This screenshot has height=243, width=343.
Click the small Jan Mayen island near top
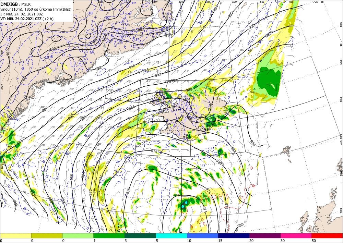coord(244,5)
